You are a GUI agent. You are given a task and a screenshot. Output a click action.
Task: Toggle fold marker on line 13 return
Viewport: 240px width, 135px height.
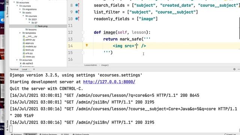82,39
